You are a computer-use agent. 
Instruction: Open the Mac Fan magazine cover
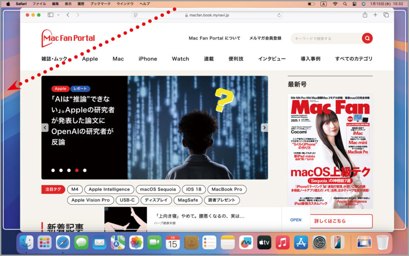330,151
